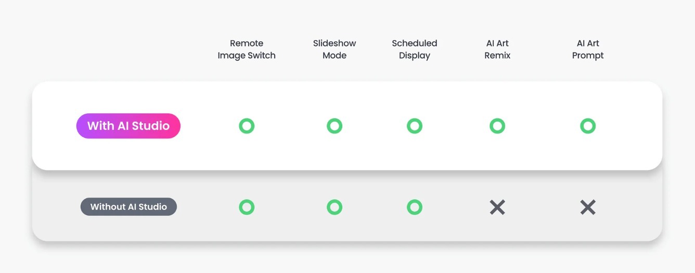Image resolution: width=695 pixels, height=273 pixels.
Task: Click With AI Studio Scheduled Display circle
Action: click(415, 126)
